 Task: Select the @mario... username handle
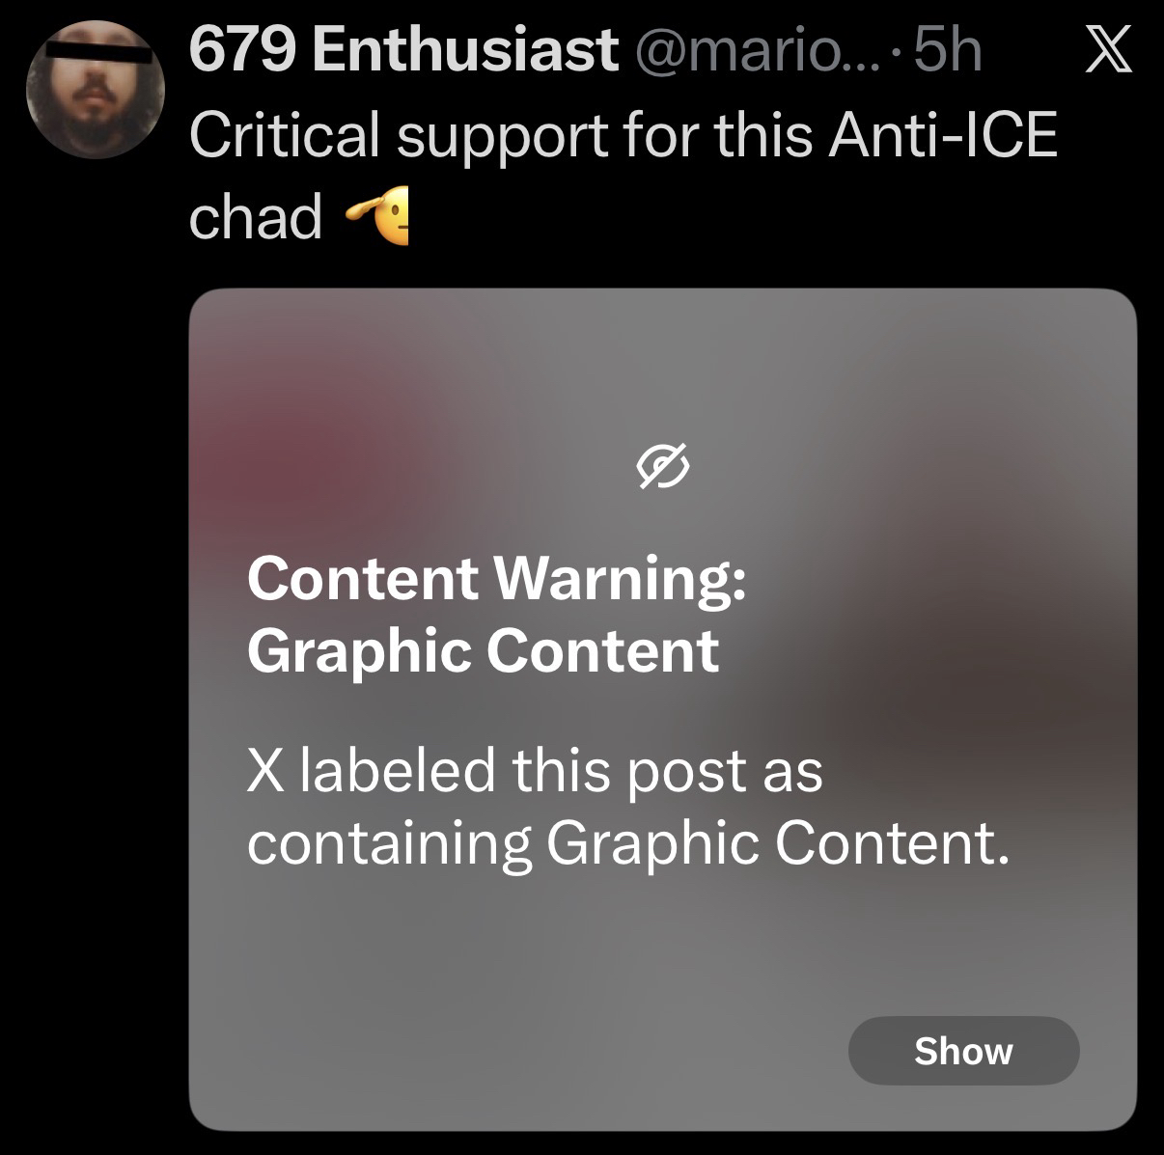tap(757, 51)
